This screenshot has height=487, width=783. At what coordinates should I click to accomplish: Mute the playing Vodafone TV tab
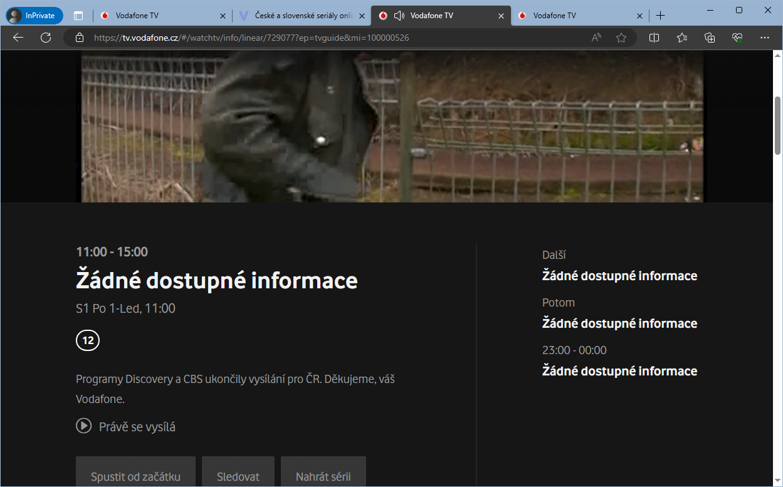399,16
